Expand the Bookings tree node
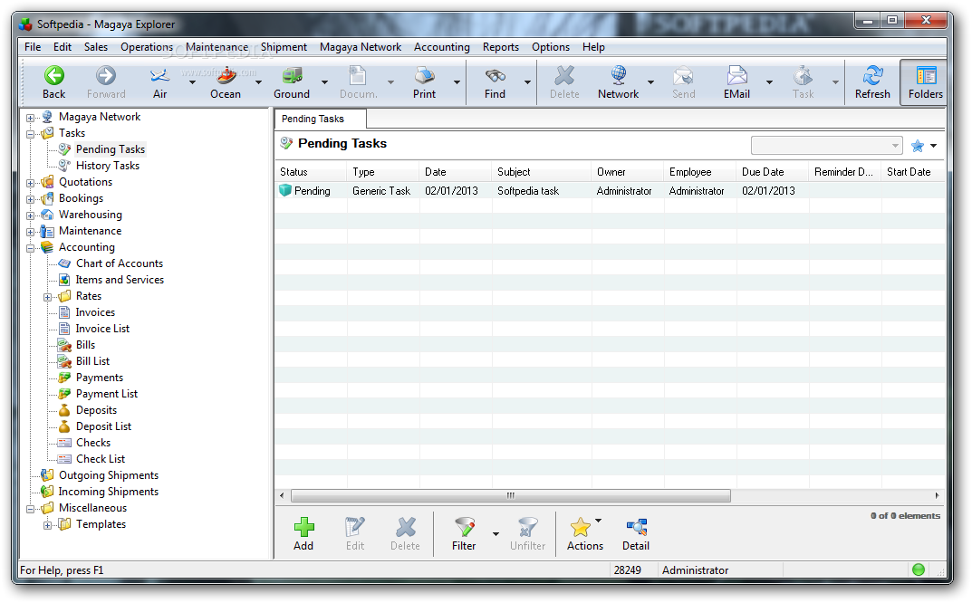 31,199
